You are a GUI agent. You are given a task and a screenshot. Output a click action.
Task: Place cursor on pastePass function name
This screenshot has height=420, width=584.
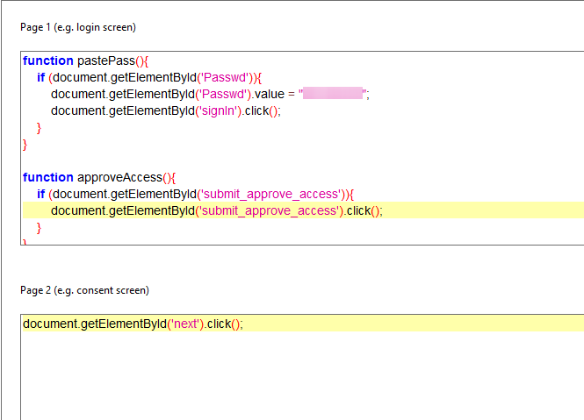(x=104, y=61)
